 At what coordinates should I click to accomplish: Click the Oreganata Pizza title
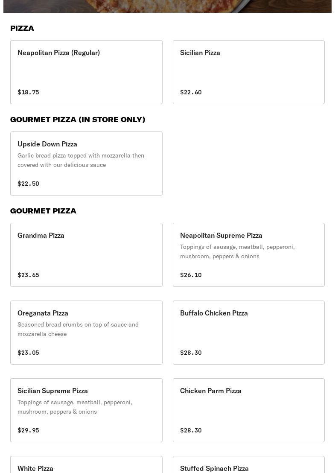click(x=43, y=313)
